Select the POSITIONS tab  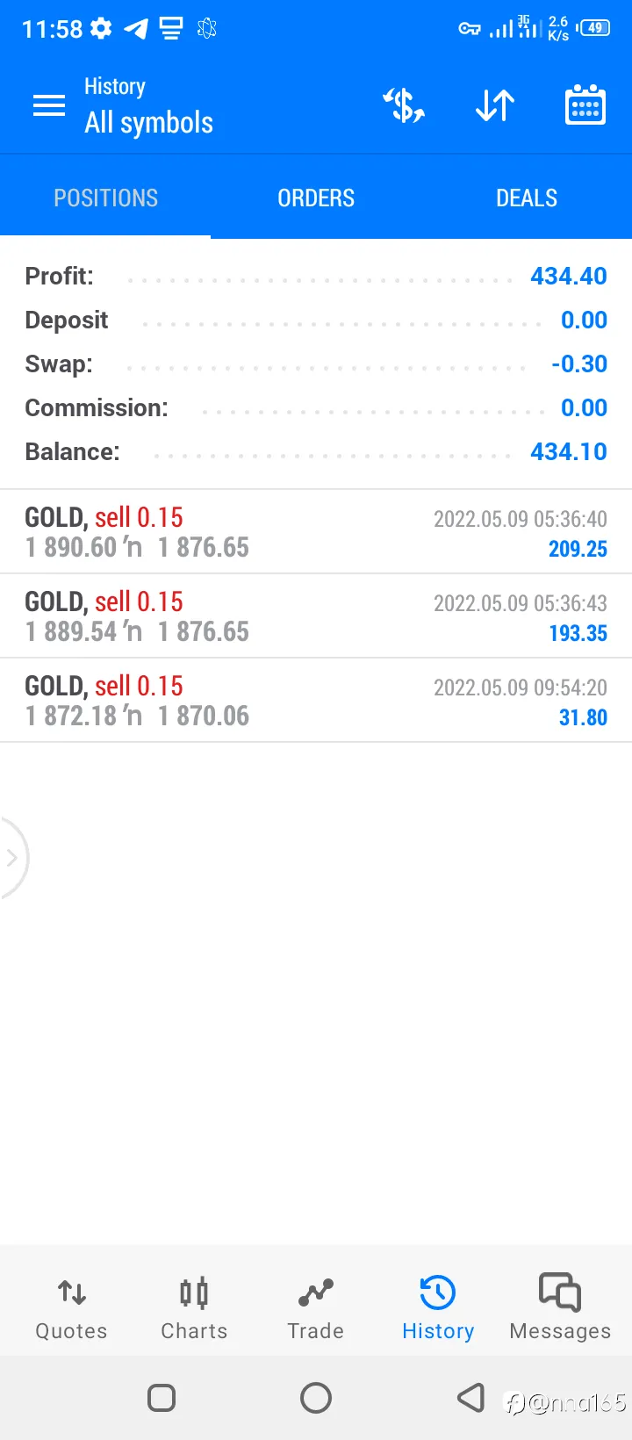(105, 198)
